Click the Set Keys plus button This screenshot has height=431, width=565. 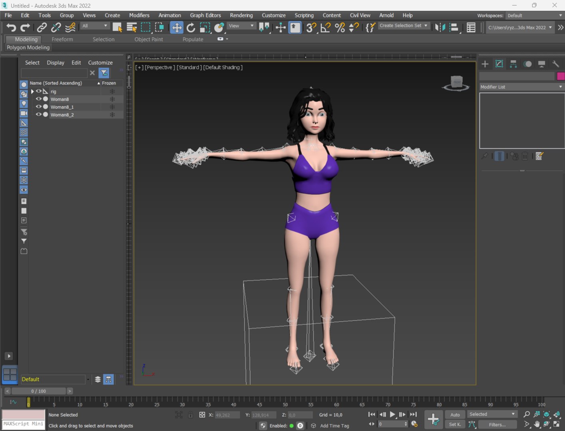(433, 419)
